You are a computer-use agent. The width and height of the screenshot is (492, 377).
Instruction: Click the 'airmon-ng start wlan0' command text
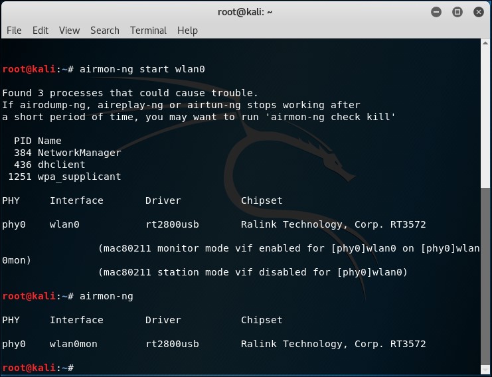(142, 69)
